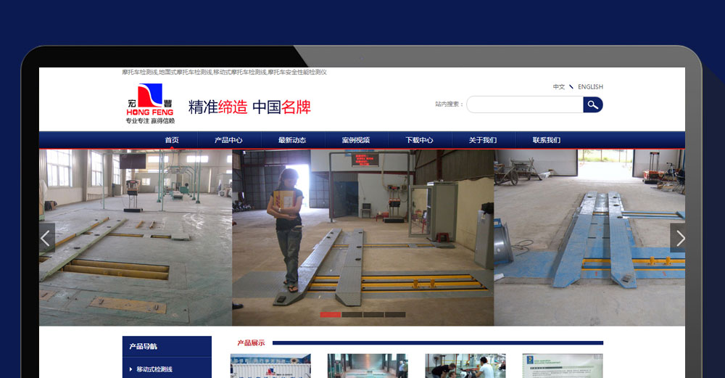This screenshot has width=725, height=378.
Task: Select the fourth slide indicator
Action: click(395, 315)
